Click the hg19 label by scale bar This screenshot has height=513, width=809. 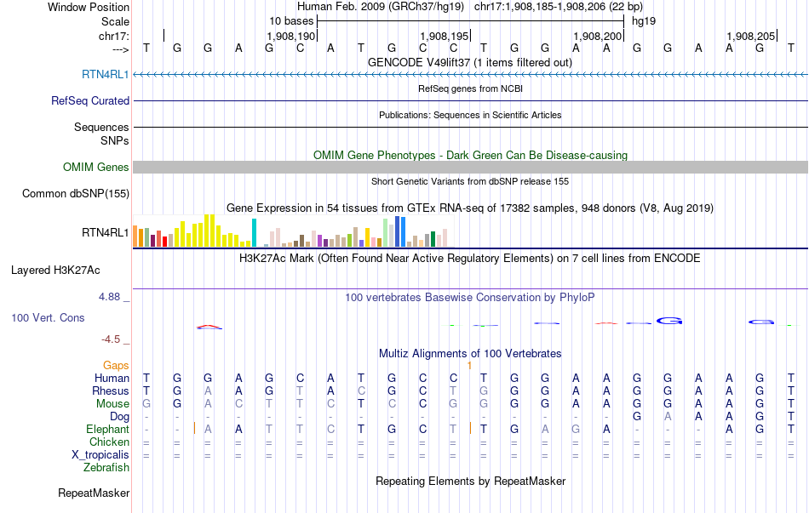click(644, 21)
